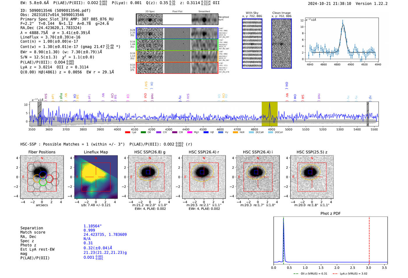The width and height of the screenshot is (408, 278).
Task: Click the Gaussian fit emission line peak
Action: pos(343,25)
